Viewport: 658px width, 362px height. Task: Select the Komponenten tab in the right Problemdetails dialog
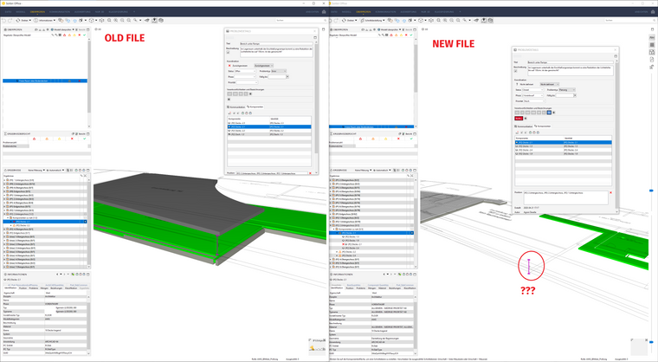click(543, 126)
